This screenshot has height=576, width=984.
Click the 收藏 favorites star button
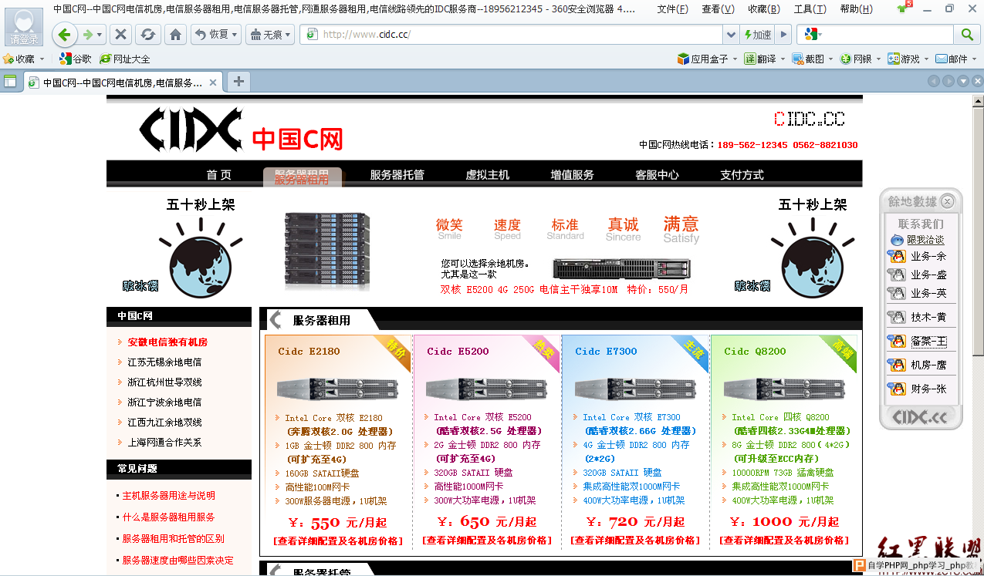coord(19,59)
